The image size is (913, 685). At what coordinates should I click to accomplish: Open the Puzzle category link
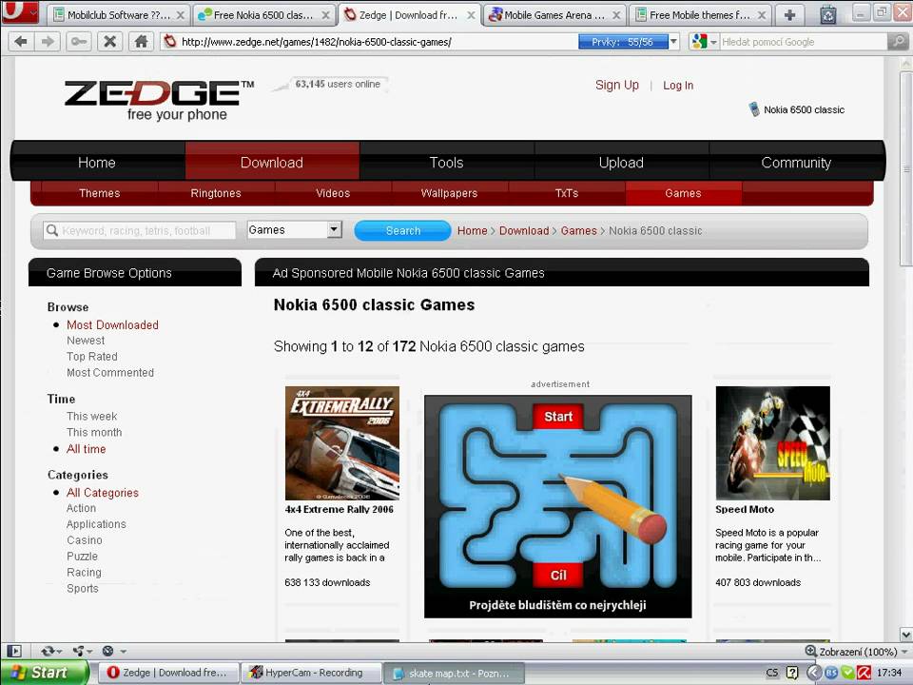82,557
